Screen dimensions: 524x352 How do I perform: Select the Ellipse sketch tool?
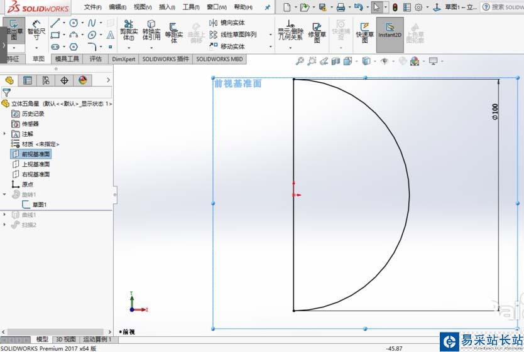click(92, 35)
